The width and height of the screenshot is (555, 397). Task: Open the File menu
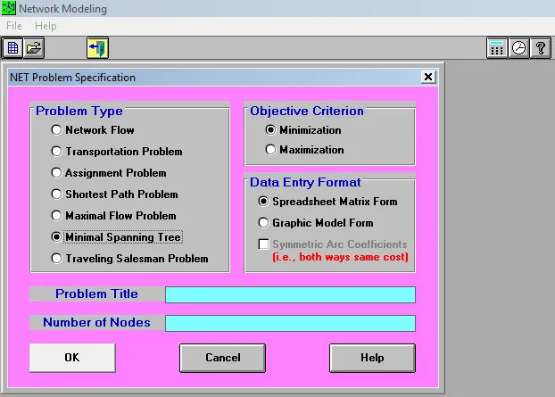[14, 27]
